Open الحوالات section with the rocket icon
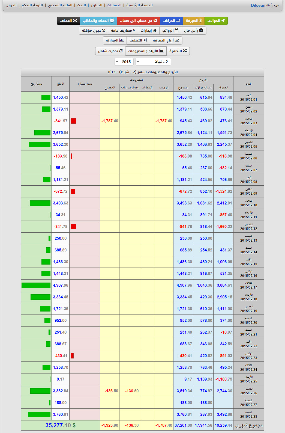 click(216, 21)
